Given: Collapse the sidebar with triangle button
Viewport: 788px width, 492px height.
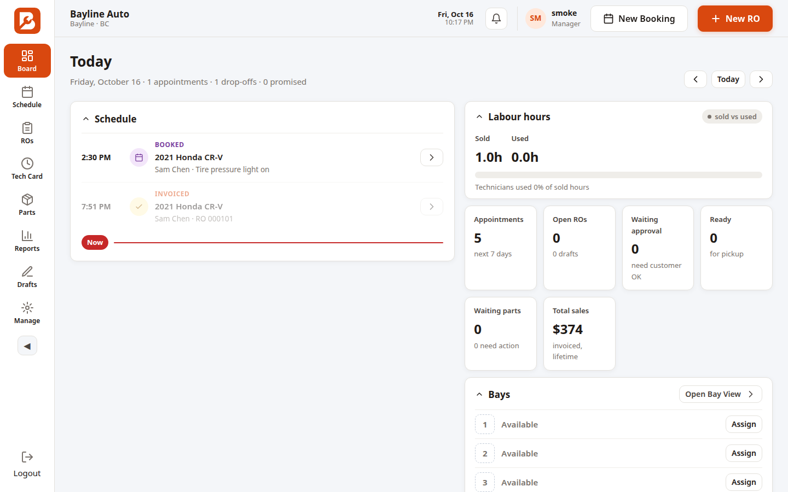Looking at the screenshot, I should click(27, 346).
